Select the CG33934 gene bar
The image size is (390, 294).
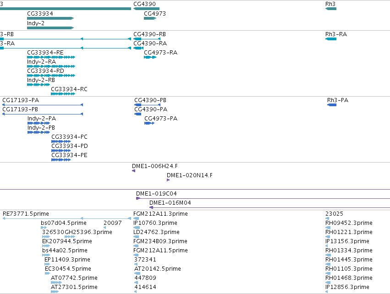[x=50, y=18]
